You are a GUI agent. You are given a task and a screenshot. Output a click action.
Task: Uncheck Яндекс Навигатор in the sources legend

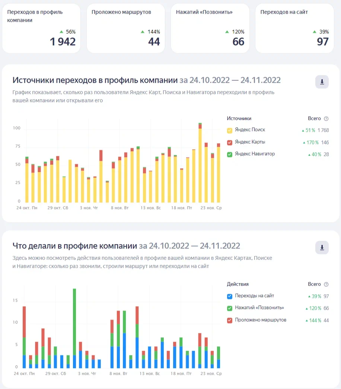(230, 154)
